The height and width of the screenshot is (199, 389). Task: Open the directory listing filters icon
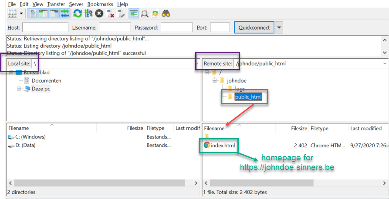pyautogui.click(x=134, y=13)
